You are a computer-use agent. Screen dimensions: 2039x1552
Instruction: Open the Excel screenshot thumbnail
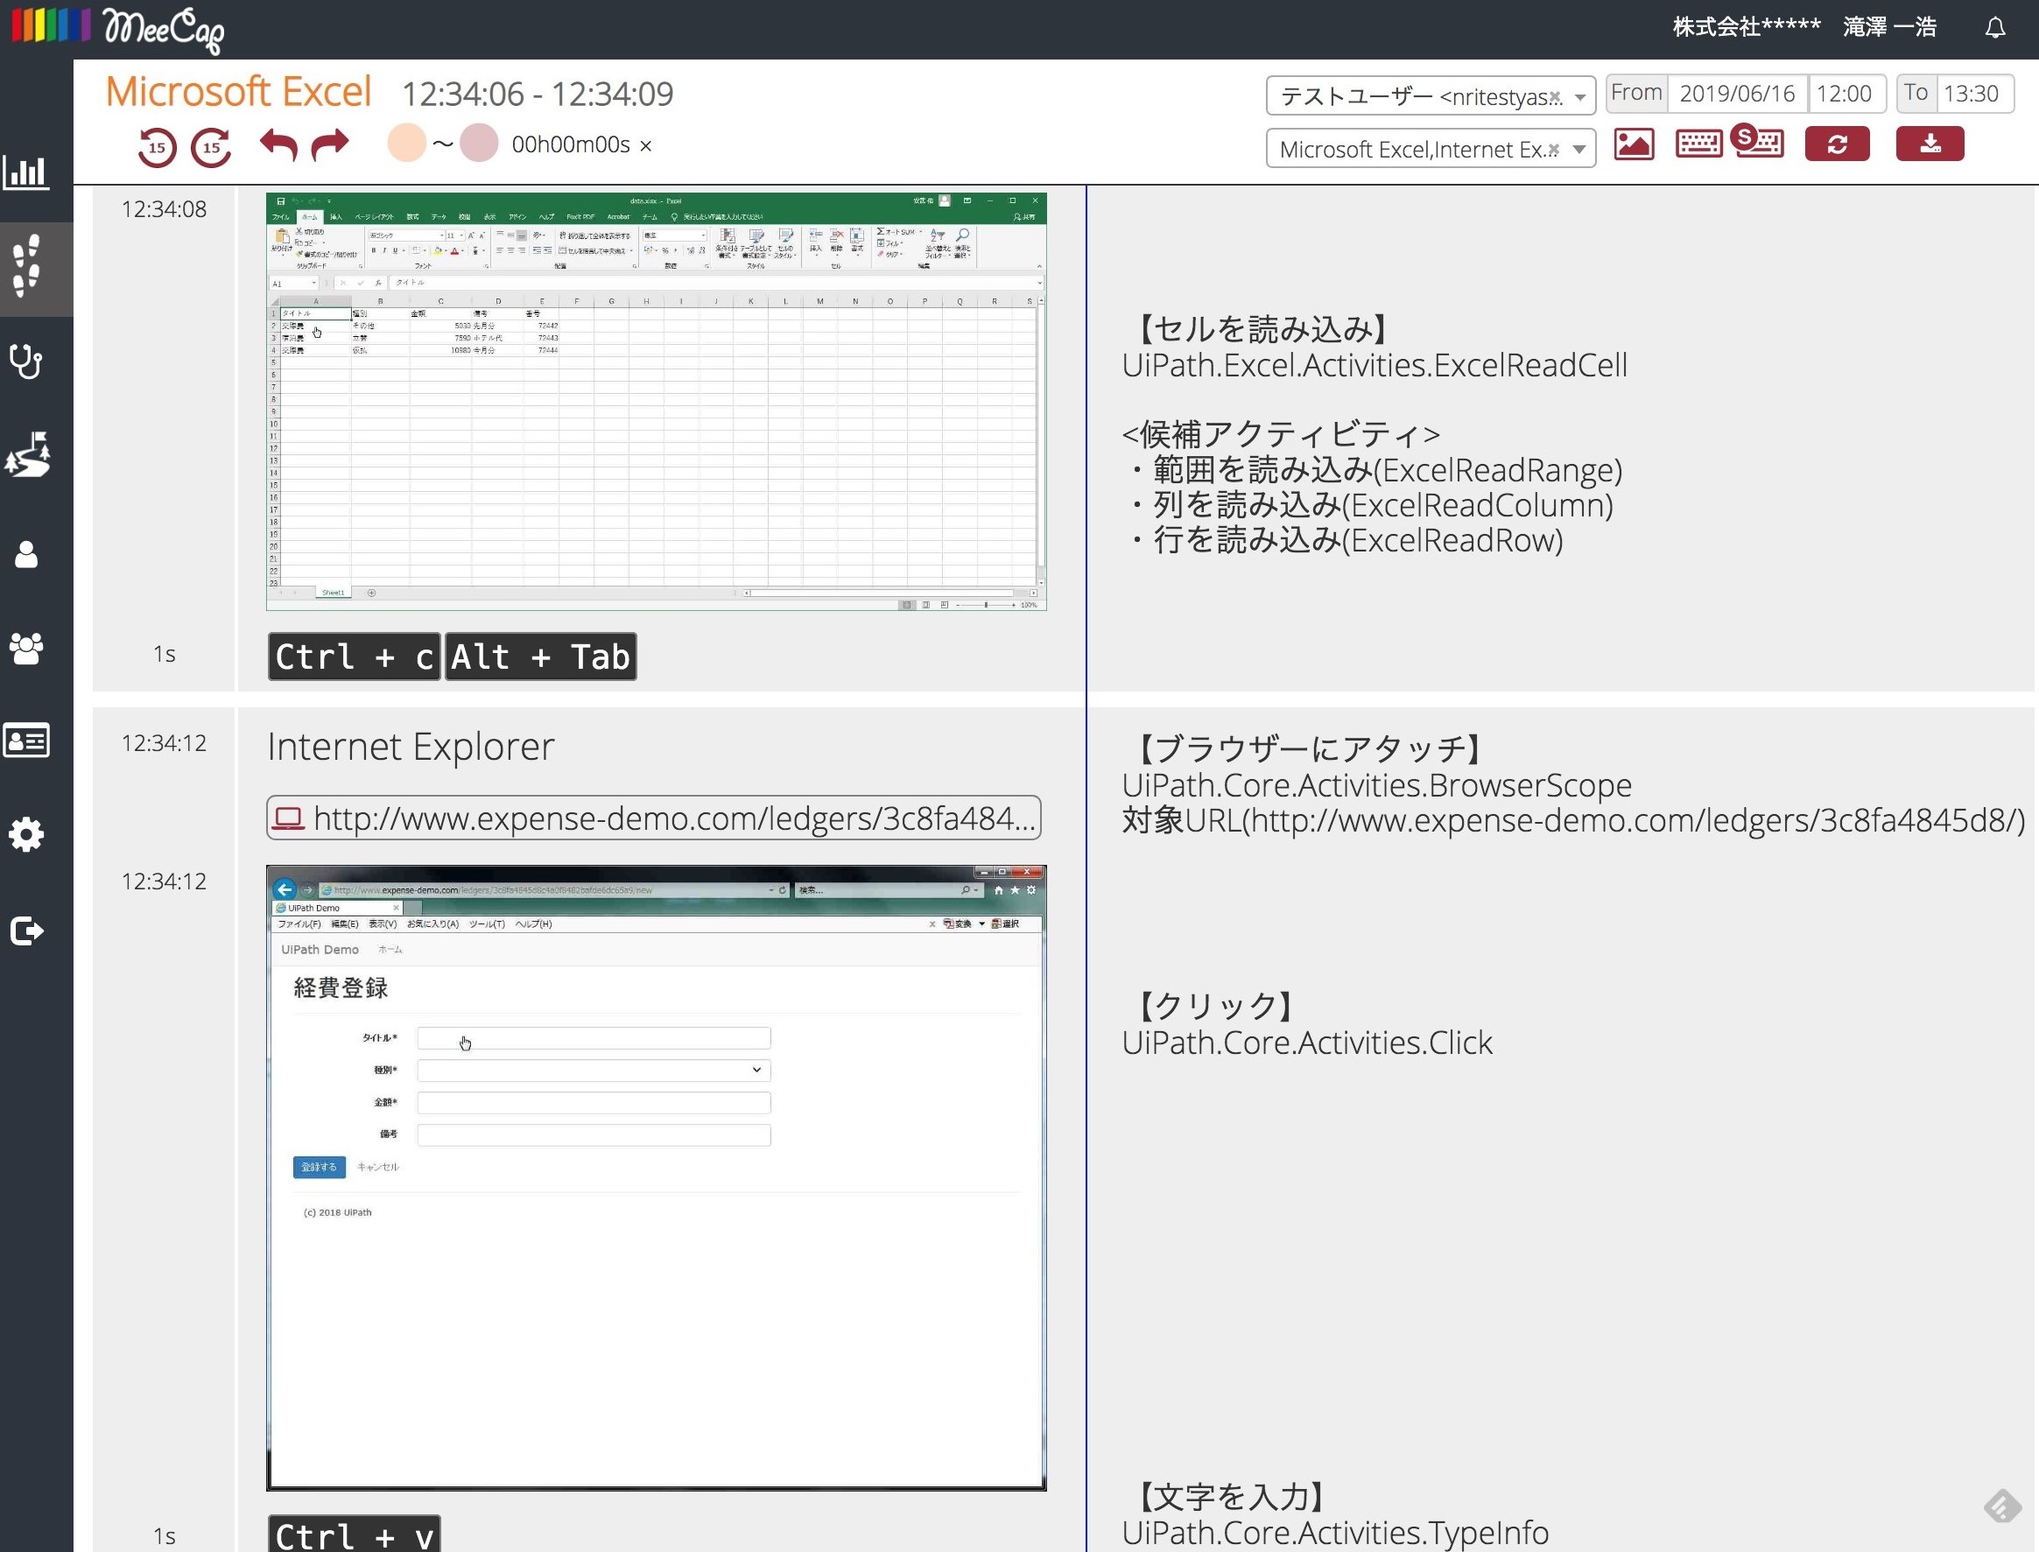(656, 402)
